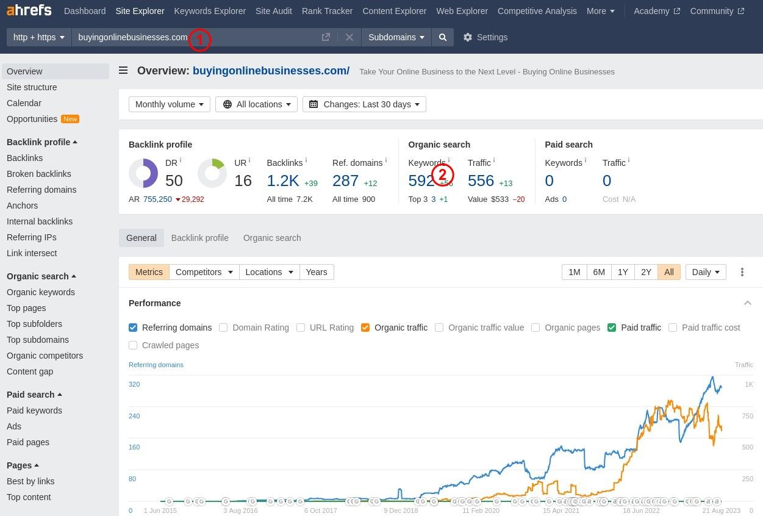Open Settings with the gear icon
The height and width of the screenshot is (516, 763).
click(468, 37)
